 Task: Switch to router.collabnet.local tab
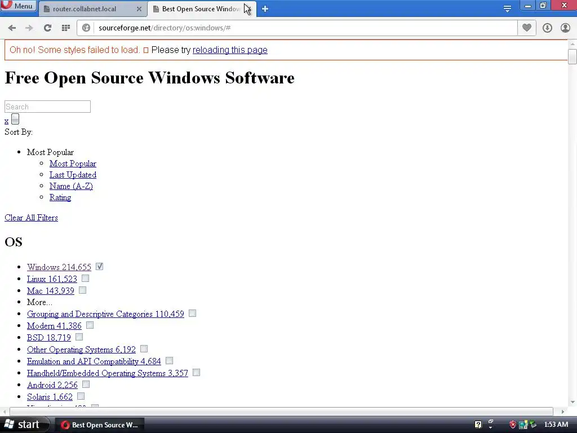(x=85, y=9)
